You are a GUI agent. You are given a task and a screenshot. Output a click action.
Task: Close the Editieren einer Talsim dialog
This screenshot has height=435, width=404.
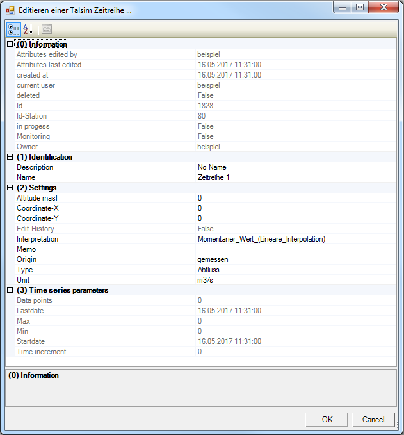pyautogui.click(x=384, y=8)
